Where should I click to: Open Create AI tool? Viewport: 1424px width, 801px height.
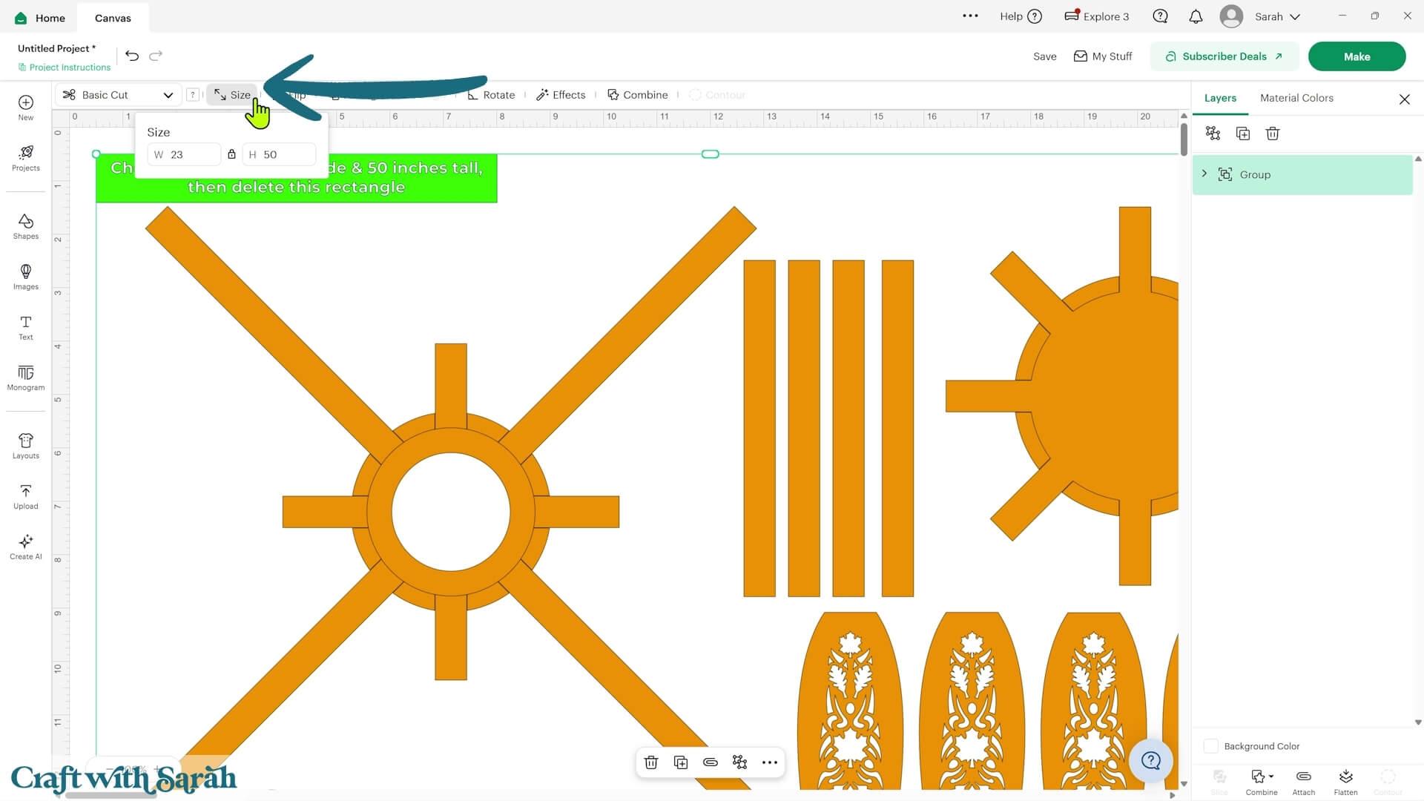(25, 547)
